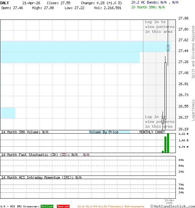Click the 20 Month SMA label
The image size is (195, 208).
tap(148, 7)
